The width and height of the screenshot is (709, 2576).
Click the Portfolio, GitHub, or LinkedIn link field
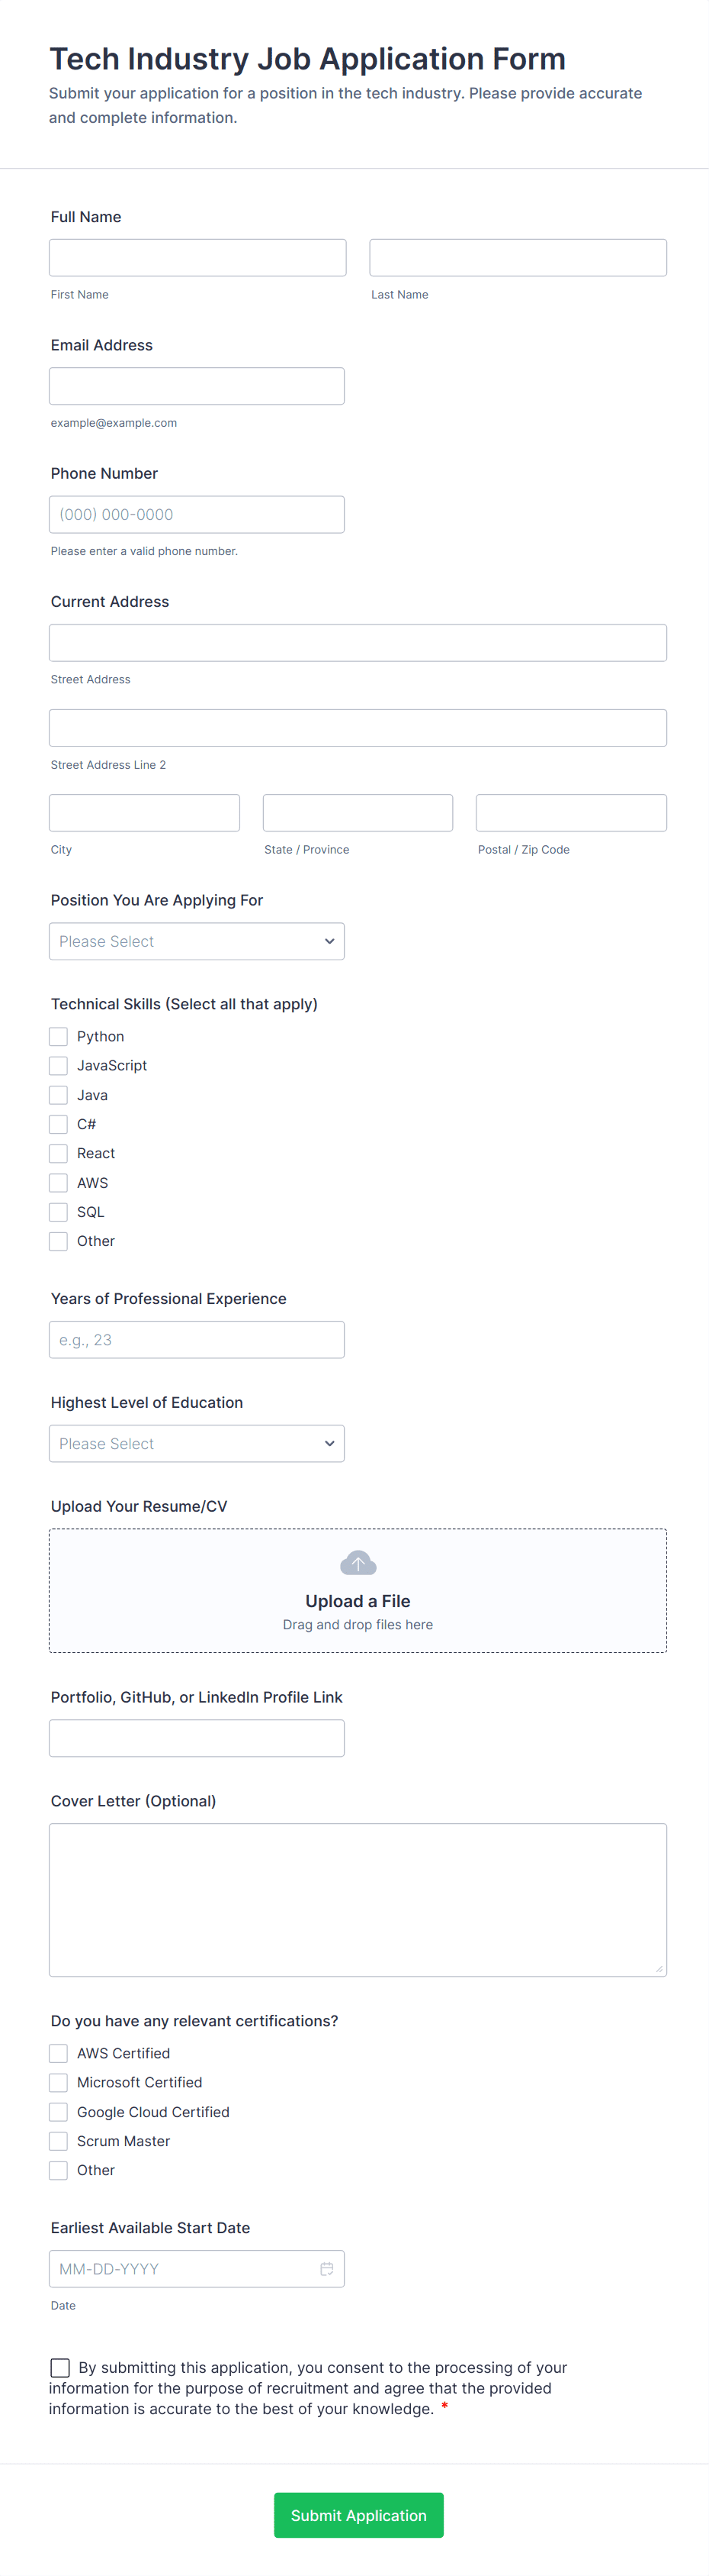point(197,1738)
